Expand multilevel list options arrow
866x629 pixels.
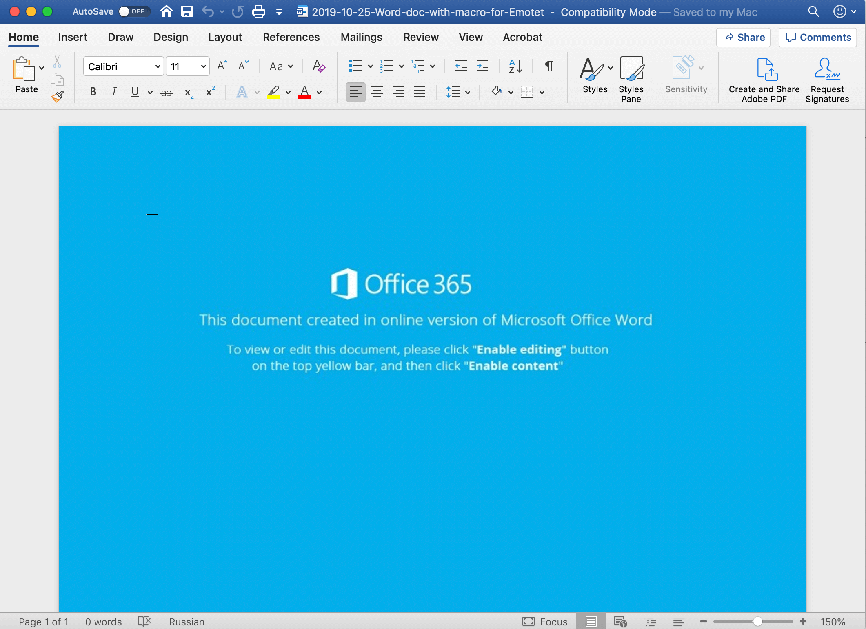[433, 66]
